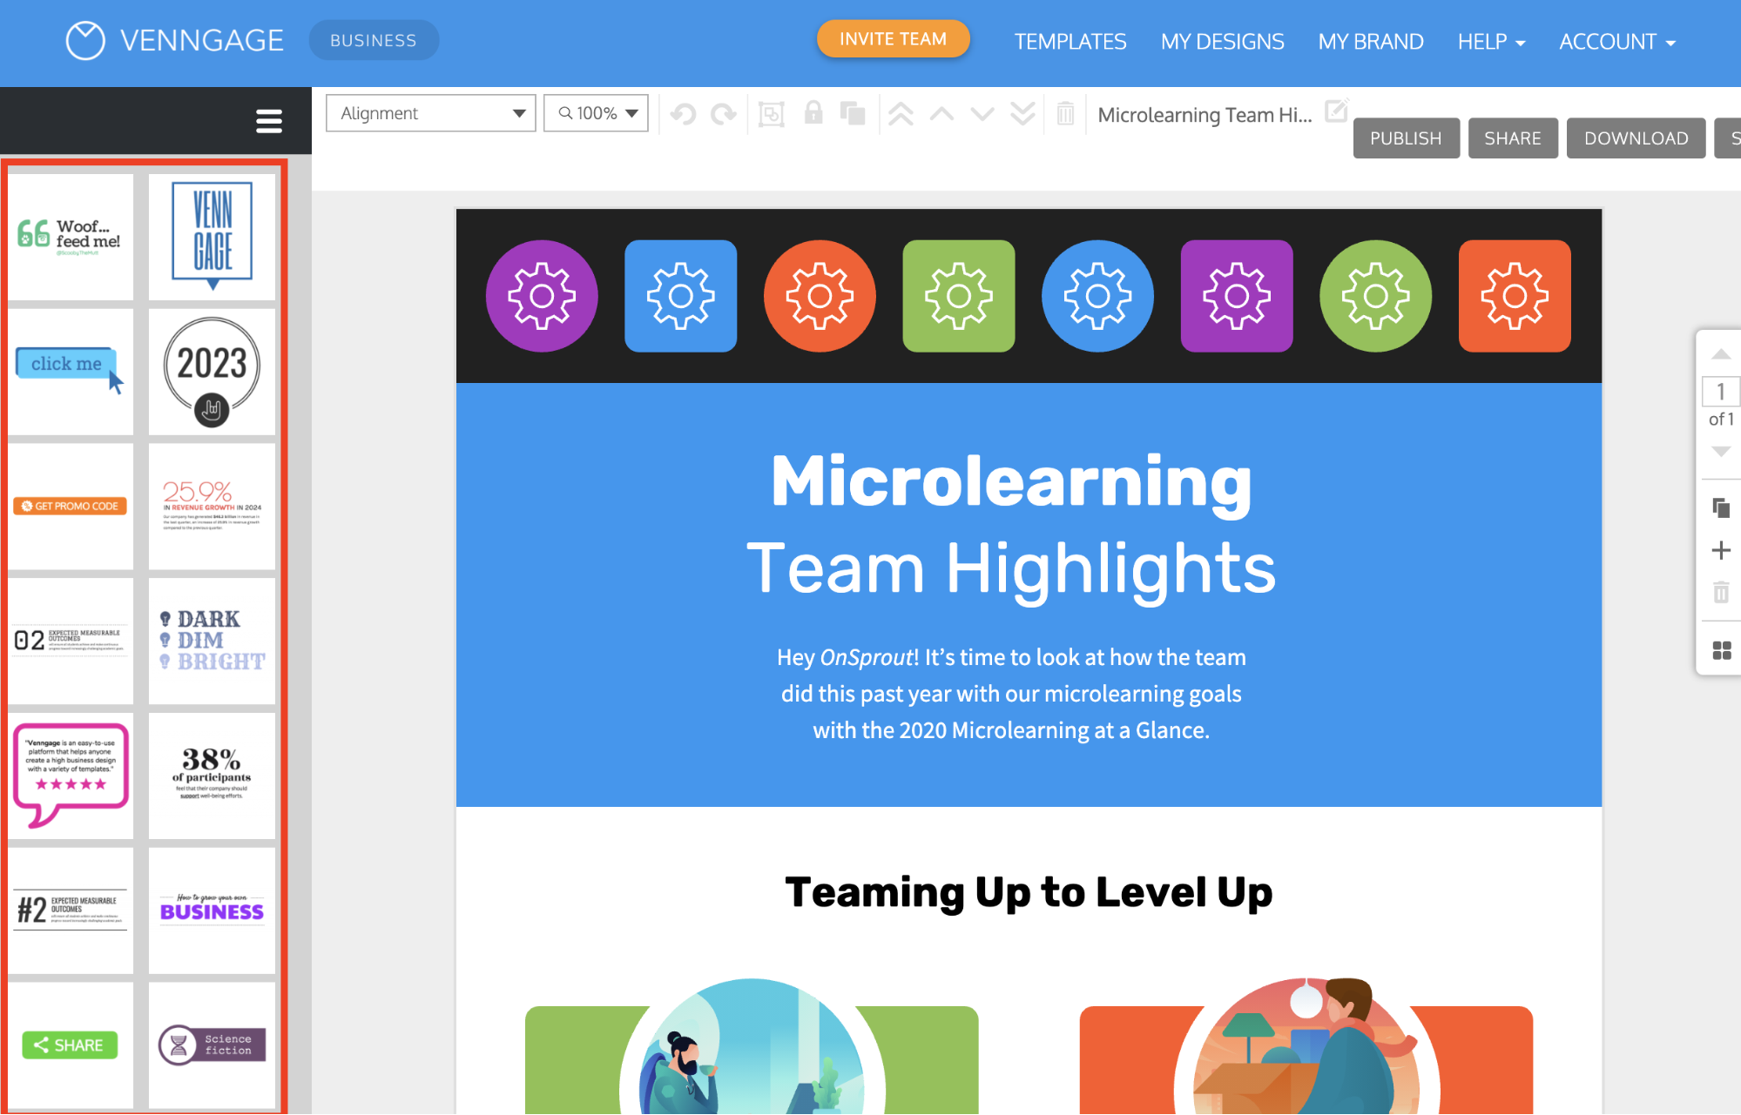Image resolution: width=1741 pixels, height=1115 pixels.
Task: Click 'Teaming Up to Level Up' heading
Action: (1029, 892)
